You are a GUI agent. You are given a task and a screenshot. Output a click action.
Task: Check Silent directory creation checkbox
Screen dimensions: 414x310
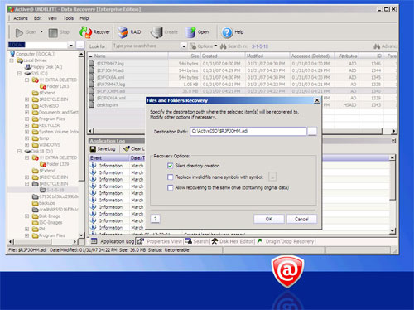[x=170, y=166]
